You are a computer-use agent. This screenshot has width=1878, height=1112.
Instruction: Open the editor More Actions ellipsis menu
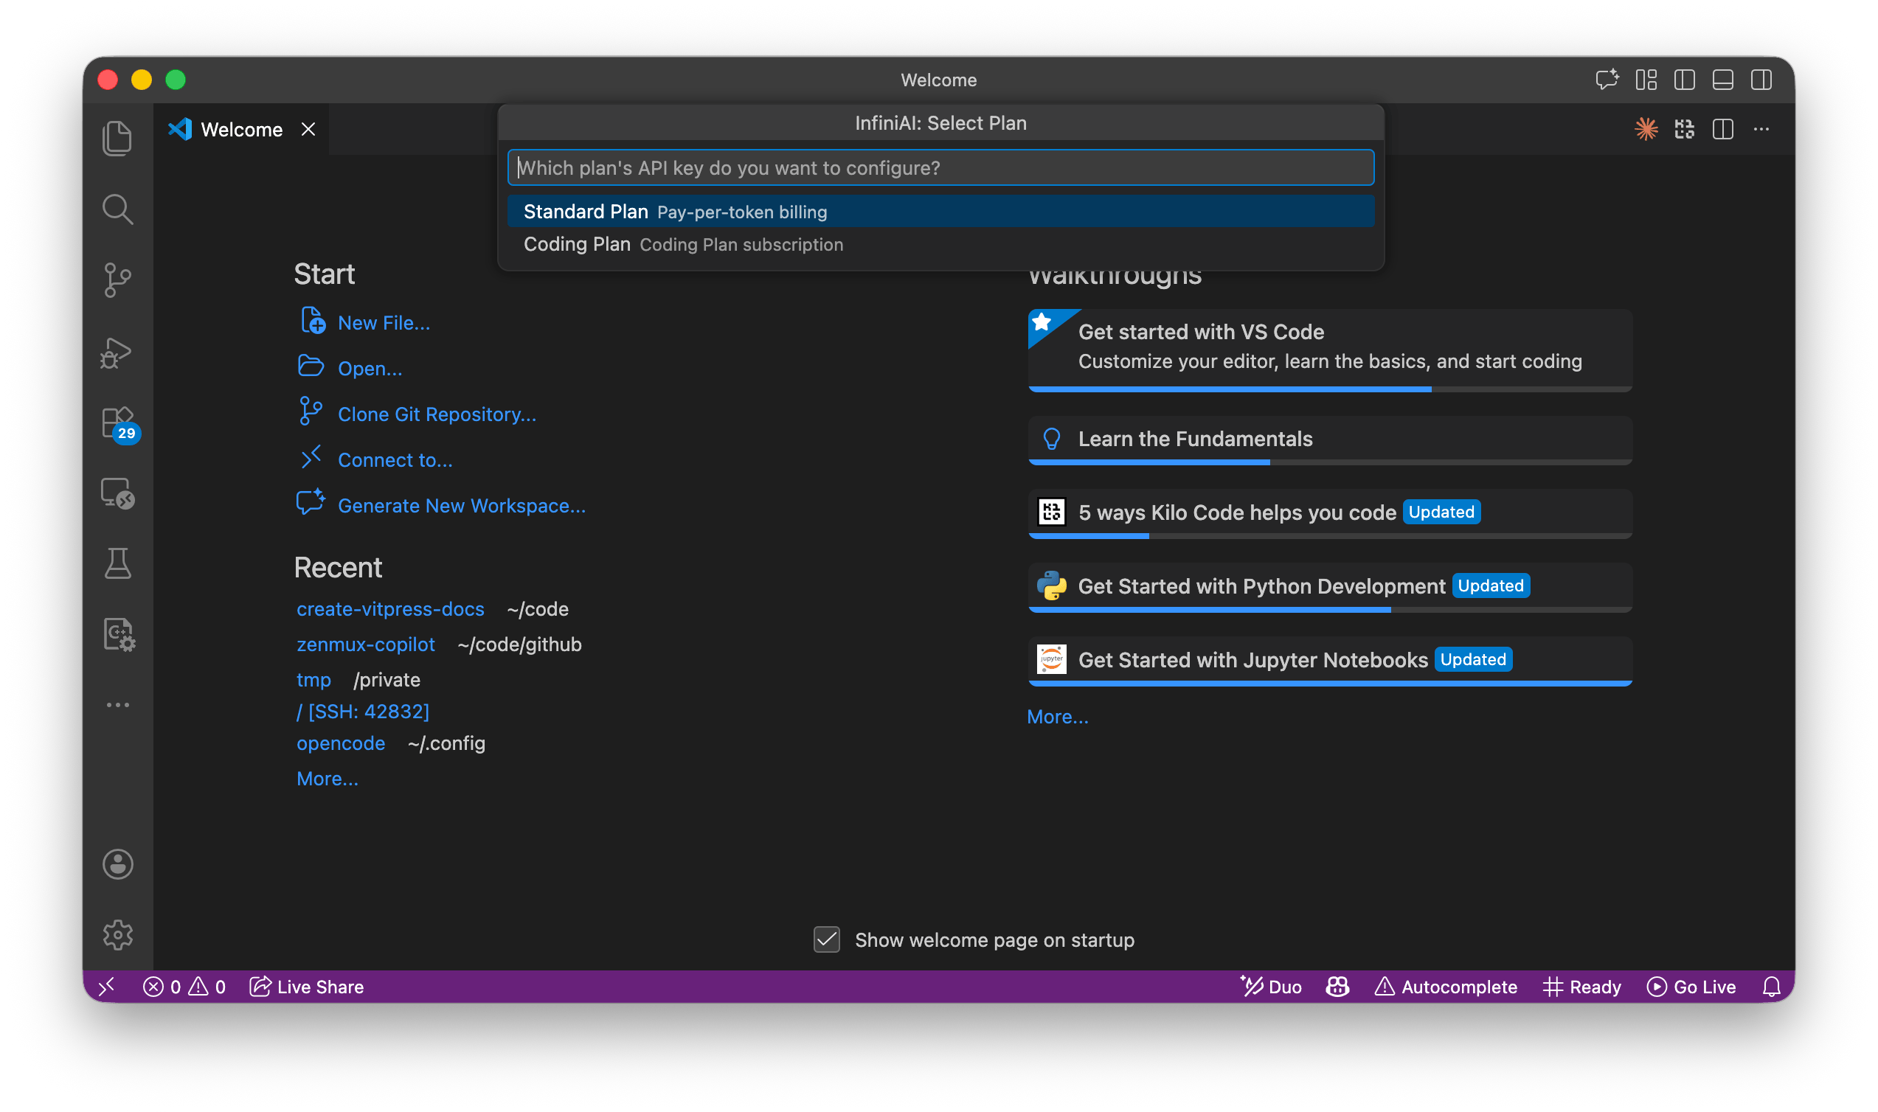[x=1761, y=130]
